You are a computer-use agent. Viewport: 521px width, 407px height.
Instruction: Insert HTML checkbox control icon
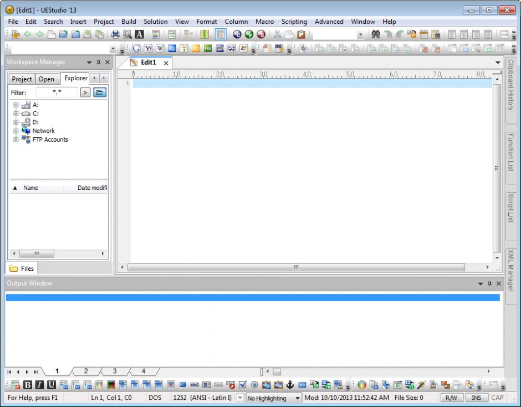click(x=242, y=385)
